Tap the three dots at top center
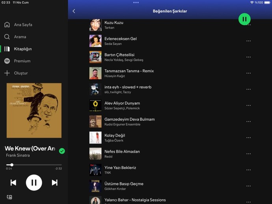The height and width of the screenshot is (204, 272). 136,2
